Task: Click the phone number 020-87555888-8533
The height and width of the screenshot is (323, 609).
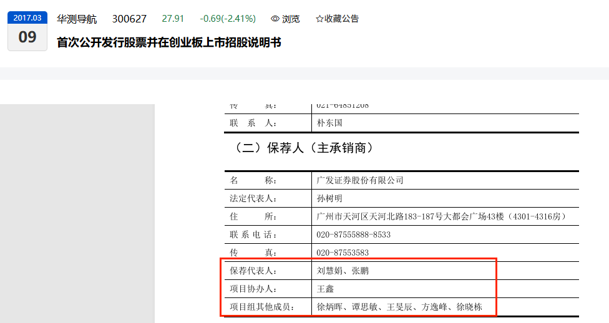Action: [353, 234]
